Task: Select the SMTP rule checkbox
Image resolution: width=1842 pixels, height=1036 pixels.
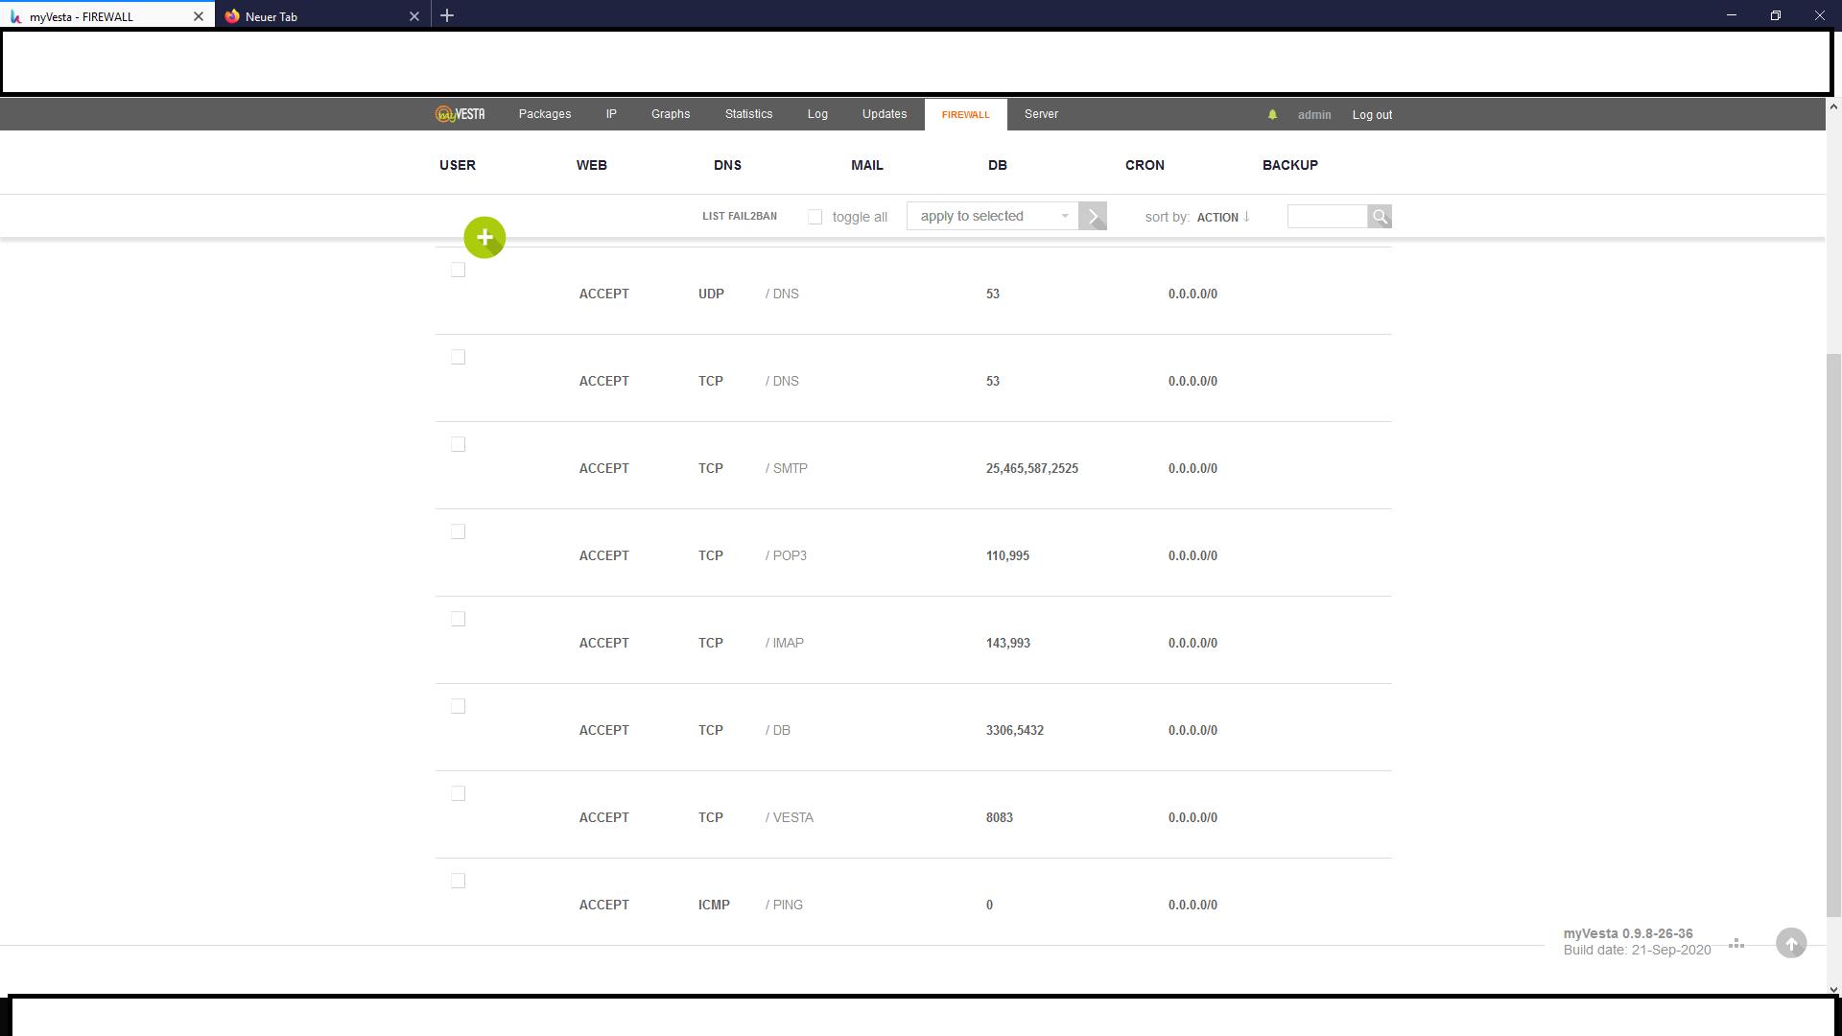Action: pyautogui.click(x=459, y=445)
